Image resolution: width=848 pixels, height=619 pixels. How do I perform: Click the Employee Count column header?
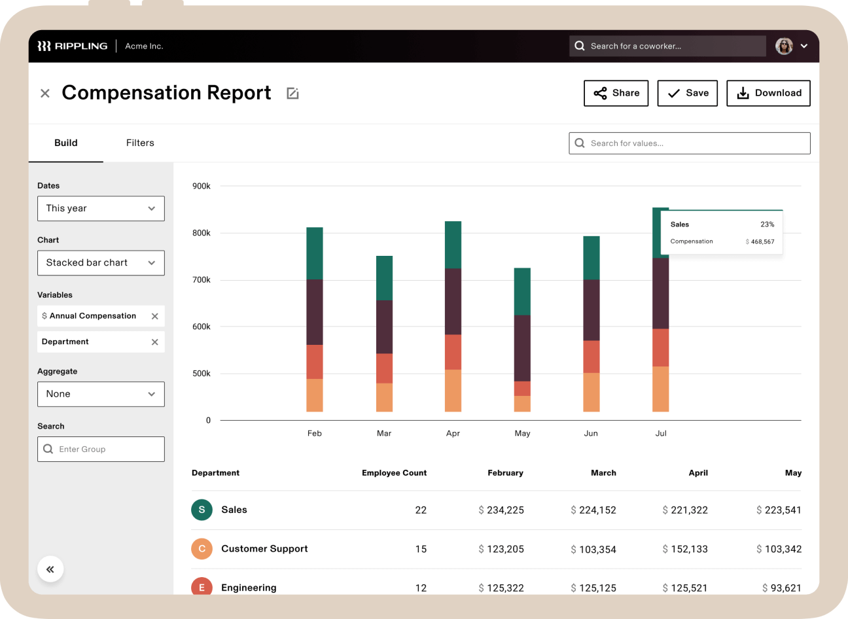click(394, 473)
